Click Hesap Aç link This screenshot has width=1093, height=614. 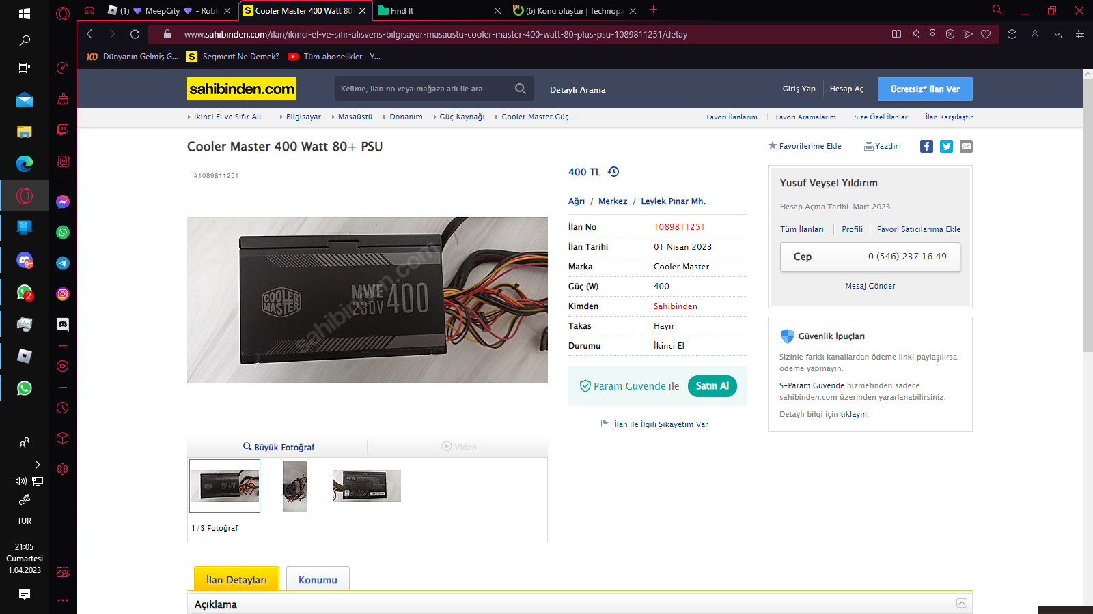coord(846,89)
